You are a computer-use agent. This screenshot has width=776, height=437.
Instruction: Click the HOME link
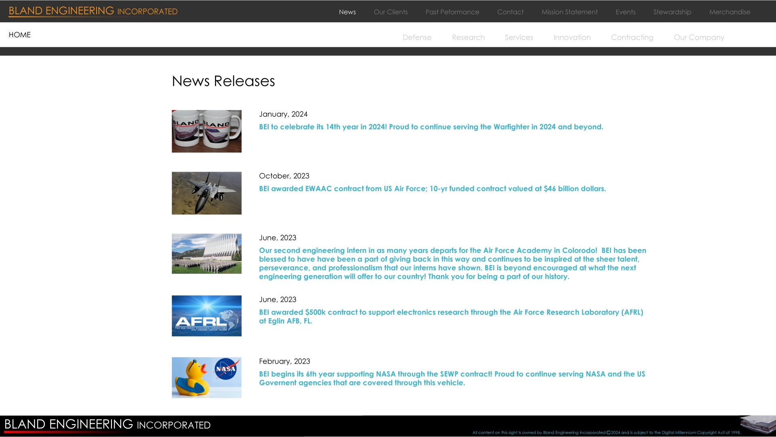coord(20,35)
